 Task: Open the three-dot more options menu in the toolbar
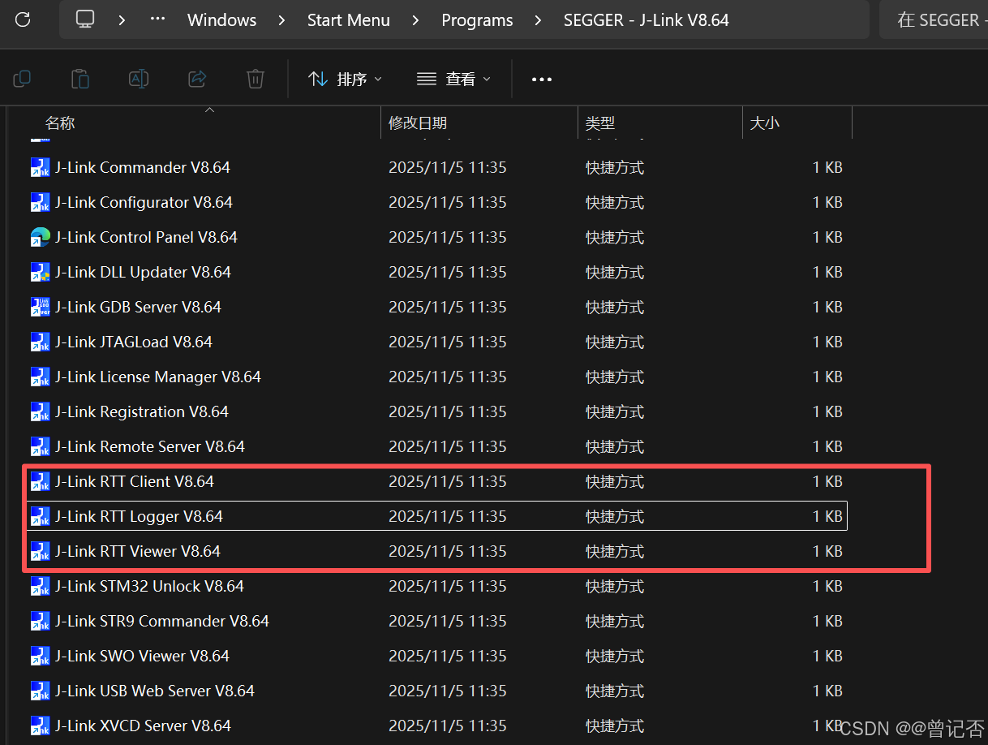point(542,80)
